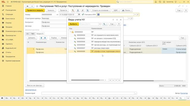Open the dialog Еще menu
The height and width of the screenshot is (106, 190).
(112, 24)
